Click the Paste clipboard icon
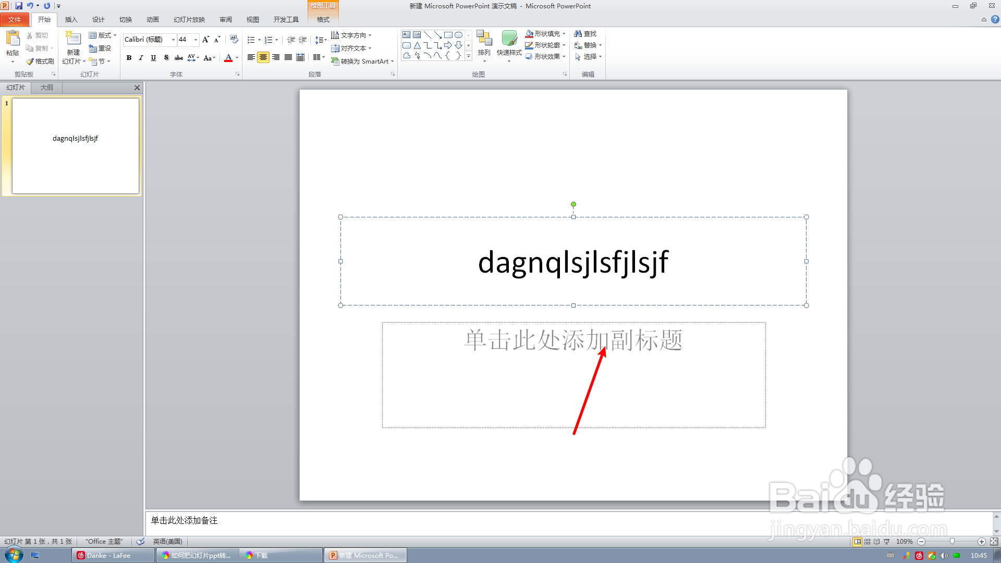Image resolution: width=1001 pixels, height=563 pixels. [13, 39]
